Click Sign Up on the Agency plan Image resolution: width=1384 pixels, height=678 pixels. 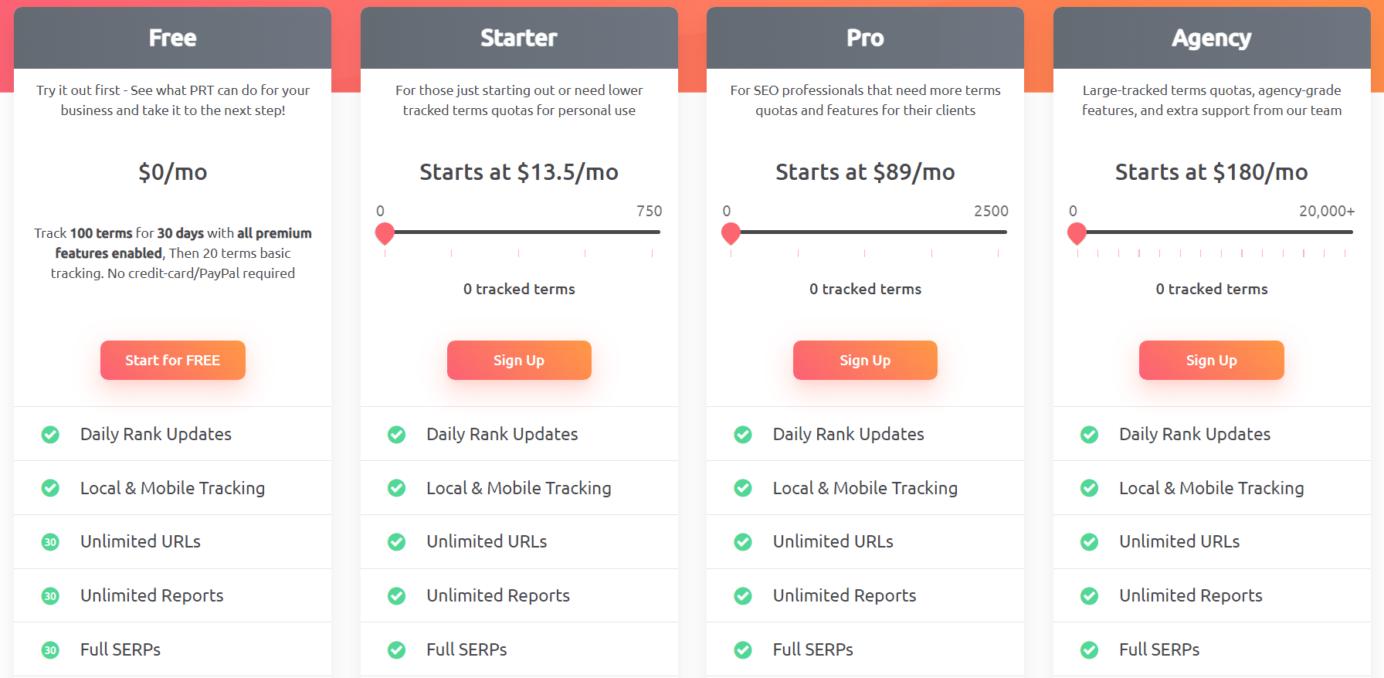(1211, 360)
